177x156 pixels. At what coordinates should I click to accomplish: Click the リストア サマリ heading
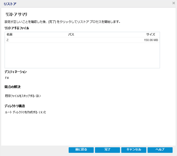[16, 14]
